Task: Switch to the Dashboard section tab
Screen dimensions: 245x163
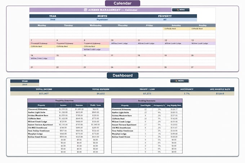Action: [x=122, y=76]
